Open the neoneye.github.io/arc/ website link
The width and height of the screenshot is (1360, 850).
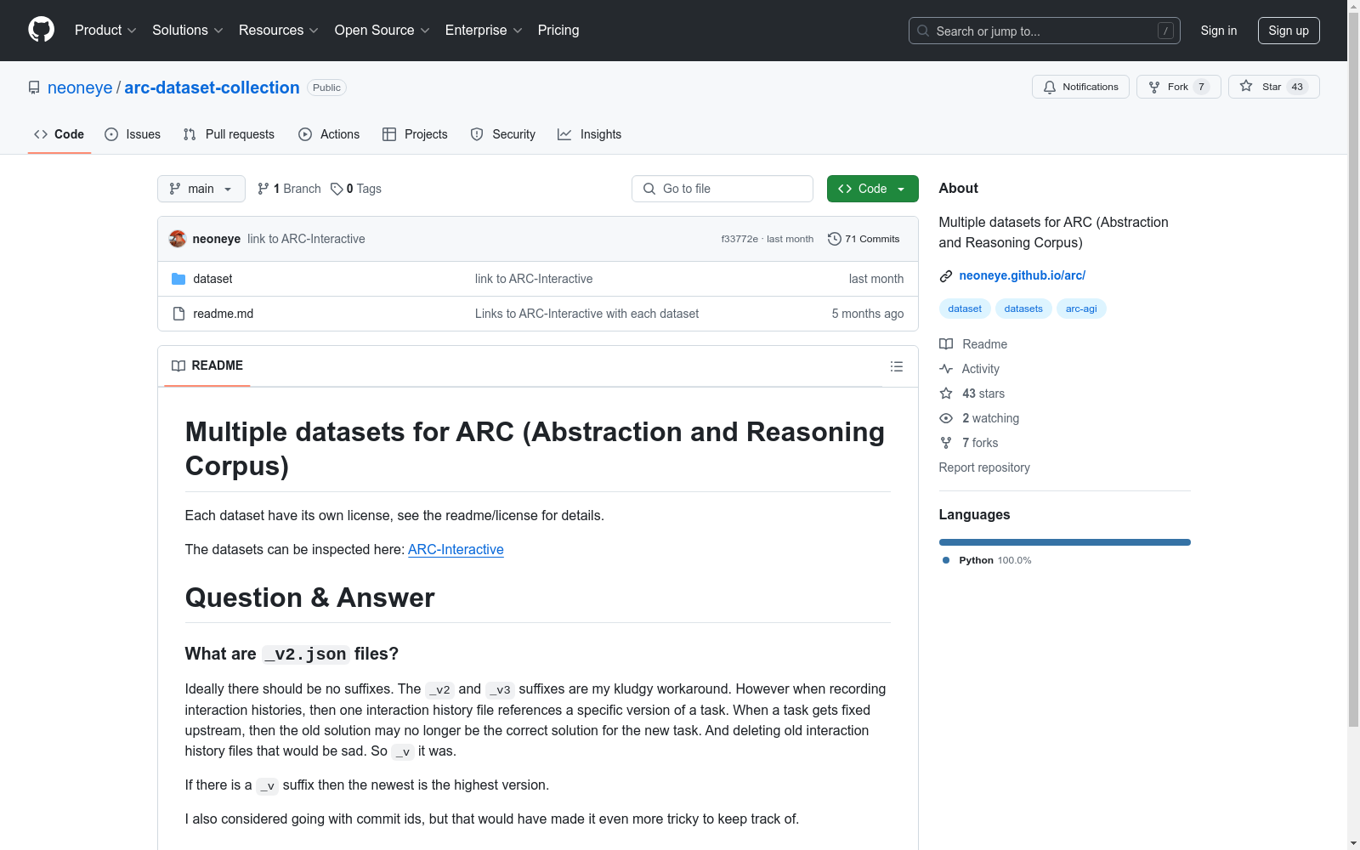click(x=1022, y=275)
